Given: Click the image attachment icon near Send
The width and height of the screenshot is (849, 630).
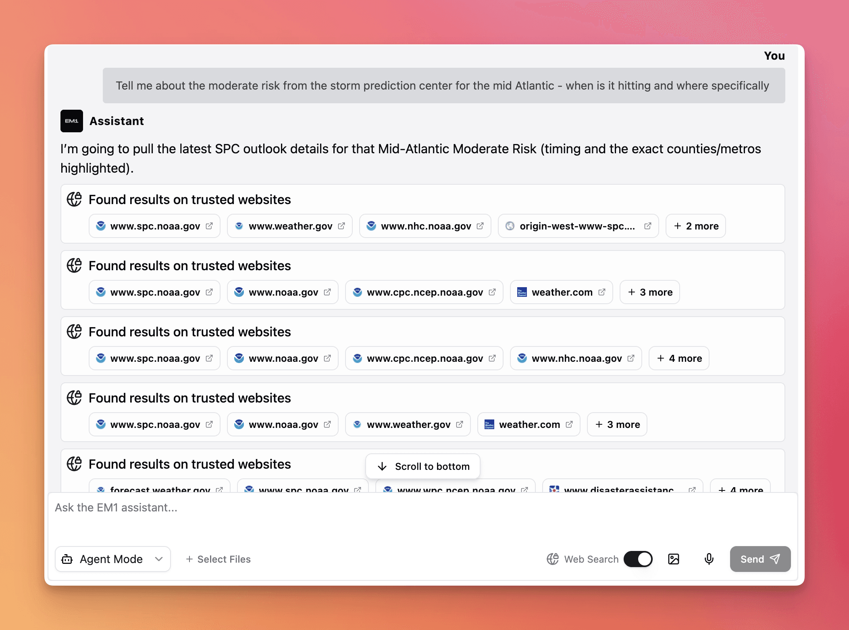Looking at the screenshot, I should tap(674, 559).
